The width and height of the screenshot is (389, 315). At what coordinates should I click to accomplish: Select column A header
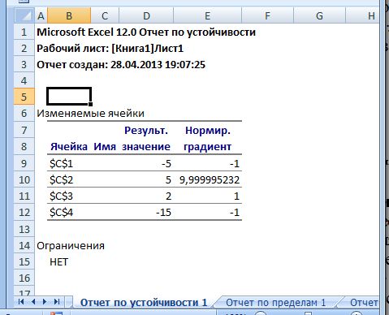pos(41,15)
